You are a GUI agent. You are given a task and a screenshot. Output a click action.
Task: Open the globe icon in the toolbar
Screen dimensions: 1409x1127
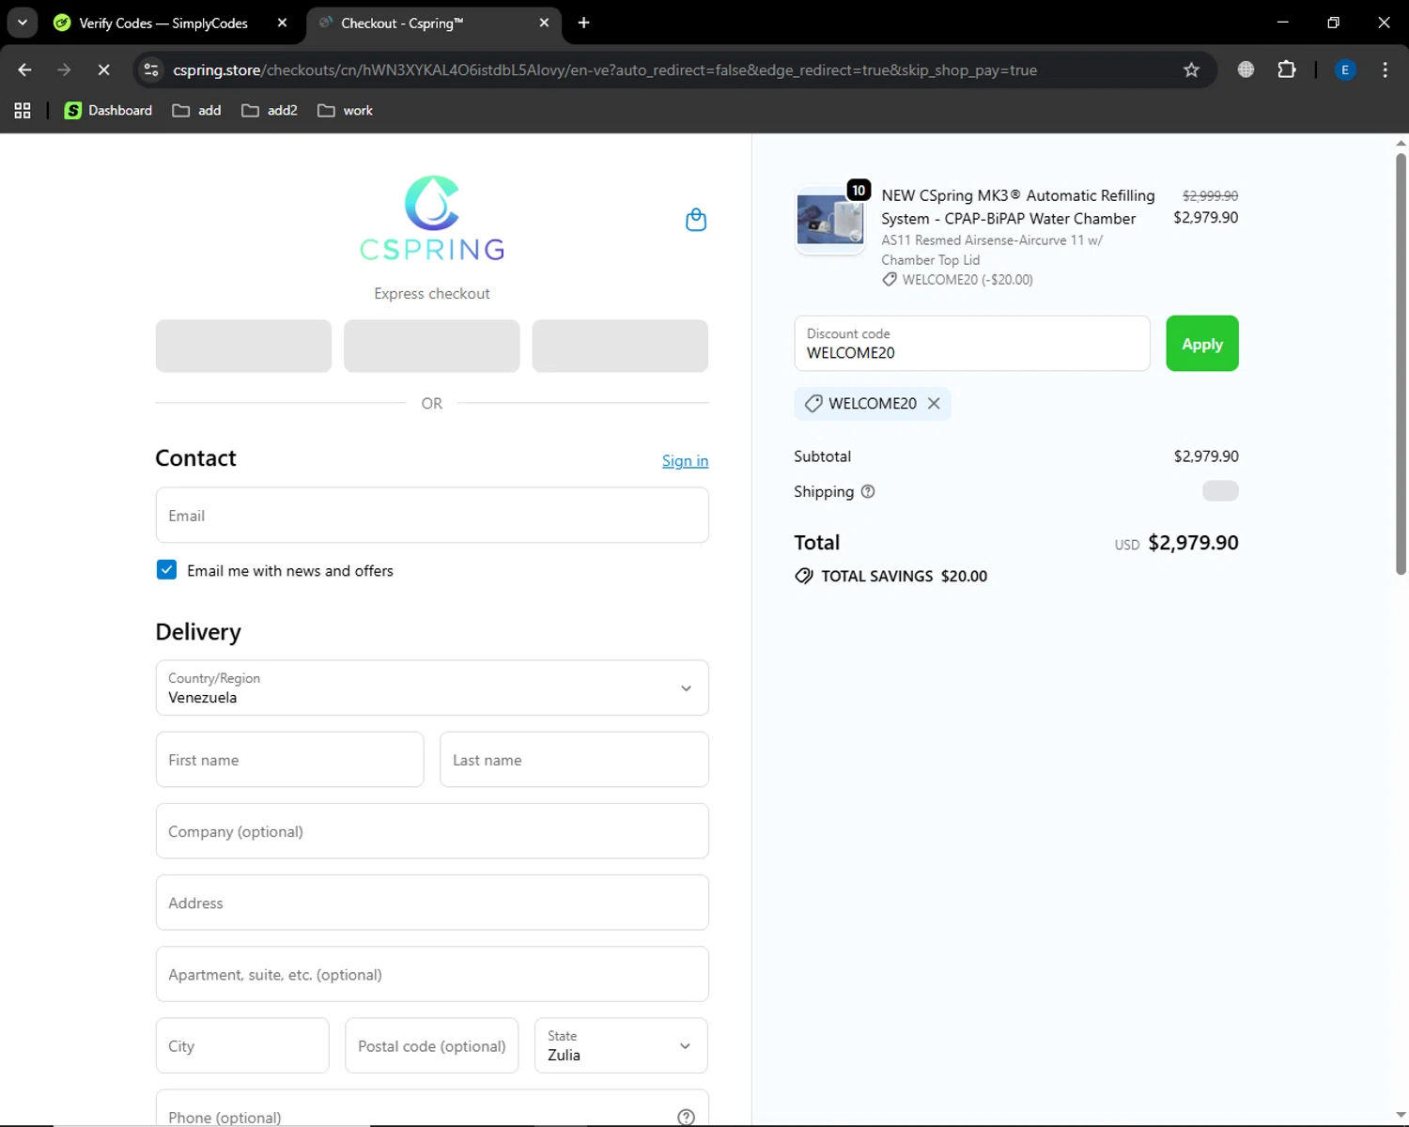coord(1246,69)
